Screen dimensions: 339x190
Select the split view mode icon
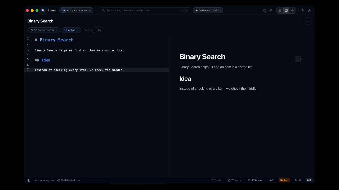pyautogui.click(x=286, y=11)
